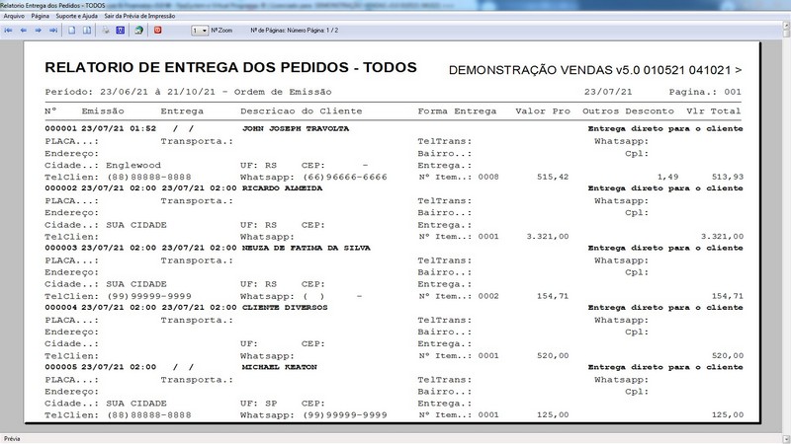Click customer name NEUZA DE FATIMA DA SILVA
This screenshot has height=444, width=791.
[x=307, y=248]
